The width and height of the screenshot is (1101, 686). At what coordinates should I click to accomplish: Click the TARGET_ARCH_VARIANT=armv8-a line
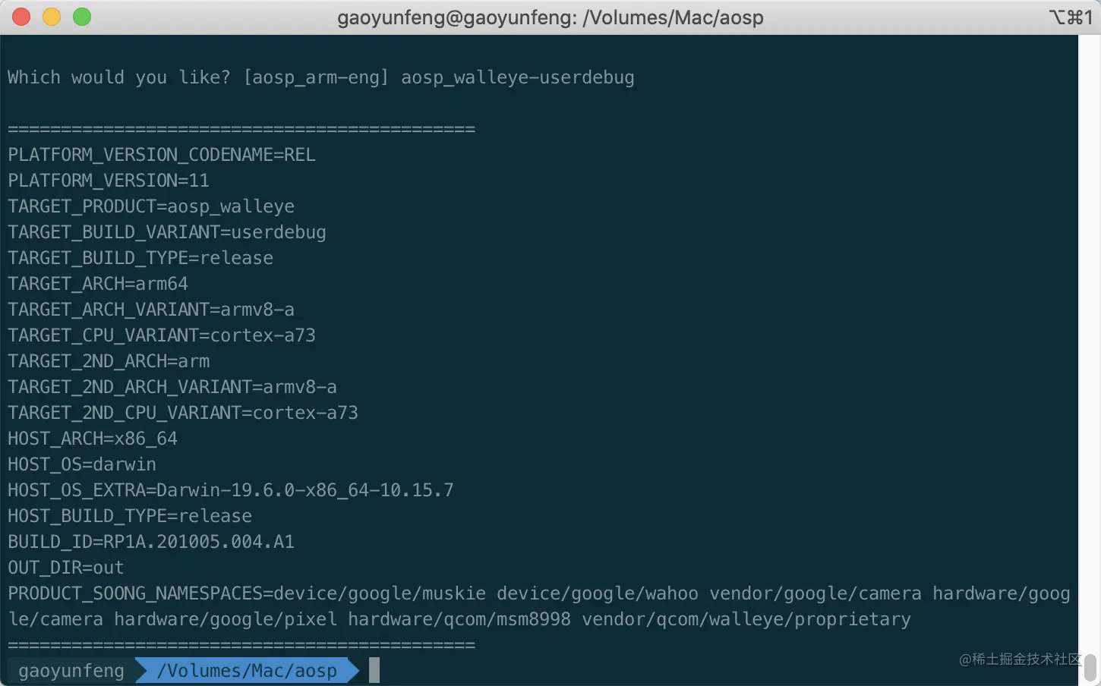click(x=151, y=310)
